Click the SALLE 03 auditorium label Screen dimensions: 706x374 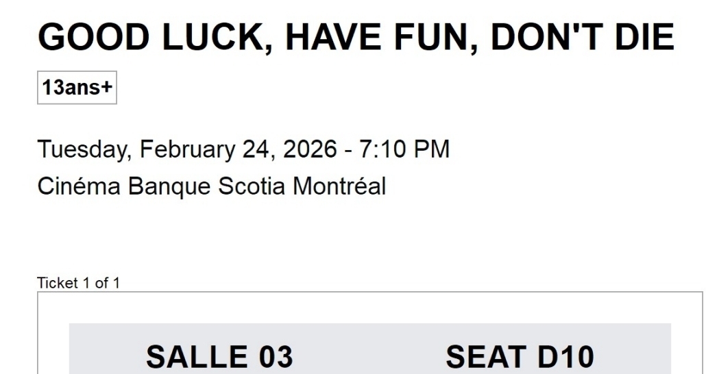coord(219,358)
